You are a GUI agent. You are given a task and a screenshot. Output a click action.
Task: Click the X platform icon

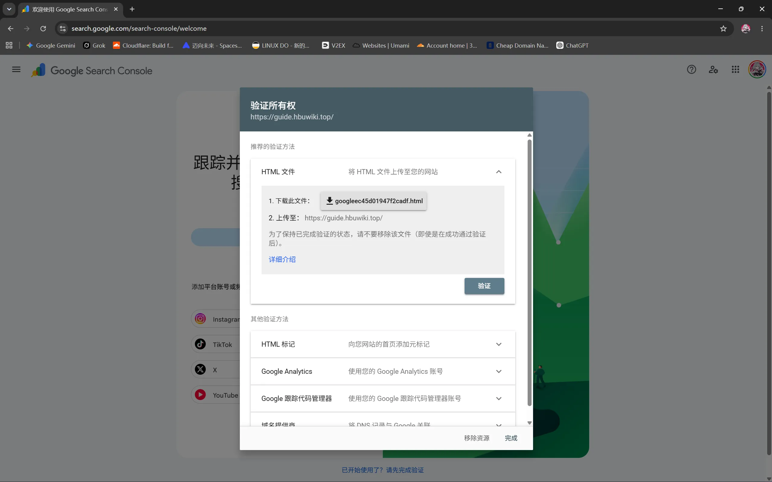coord(200,370)
